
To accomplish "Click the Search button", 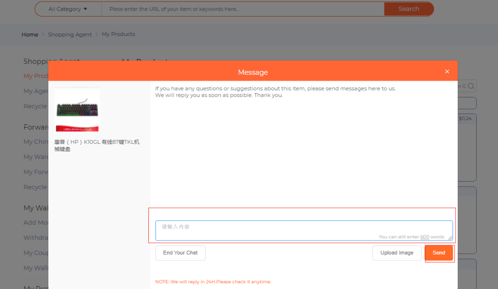I will point(409,9).
